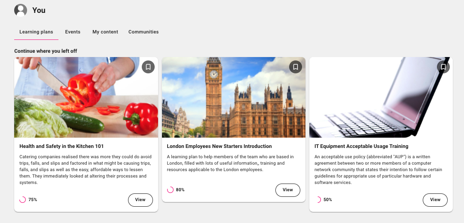Open the kitchen vegetables cutting thumbnail
464x223 pixels.
click(x=86, y=97)
